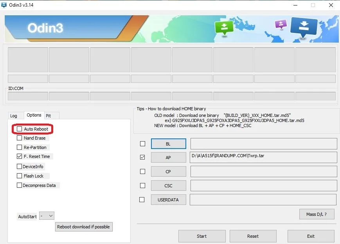
Task: Click the CSC file select button
Action: coord(168,186)
